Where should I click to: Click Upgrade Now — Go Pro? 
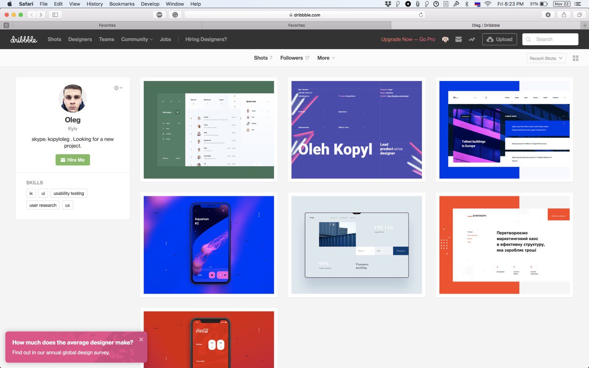click(x=408, y=39)
